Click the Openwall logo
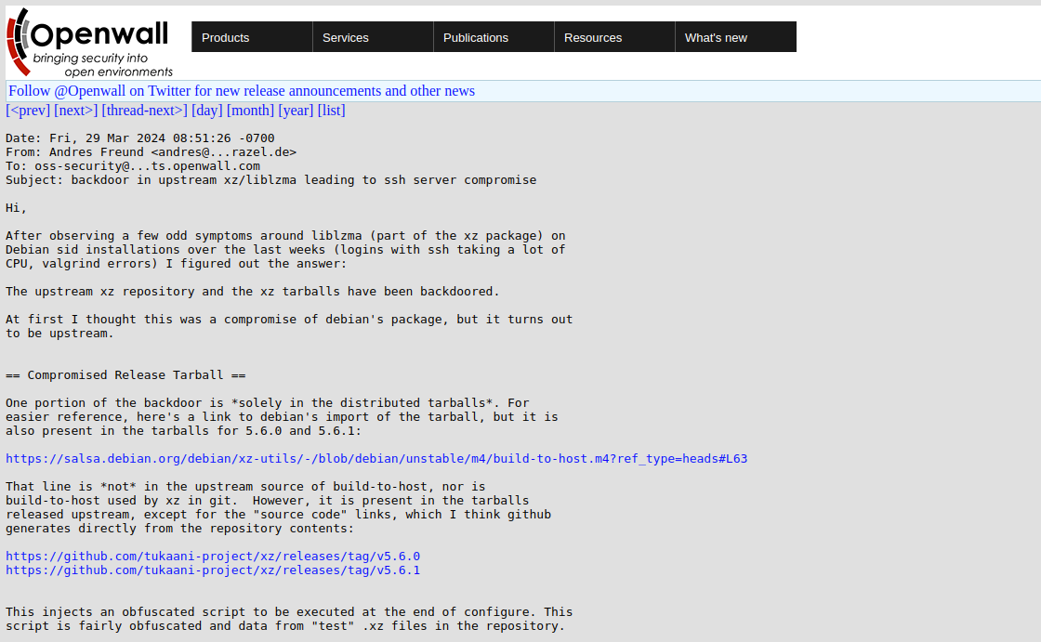The image size is (1041, 642). click(89, 43)
